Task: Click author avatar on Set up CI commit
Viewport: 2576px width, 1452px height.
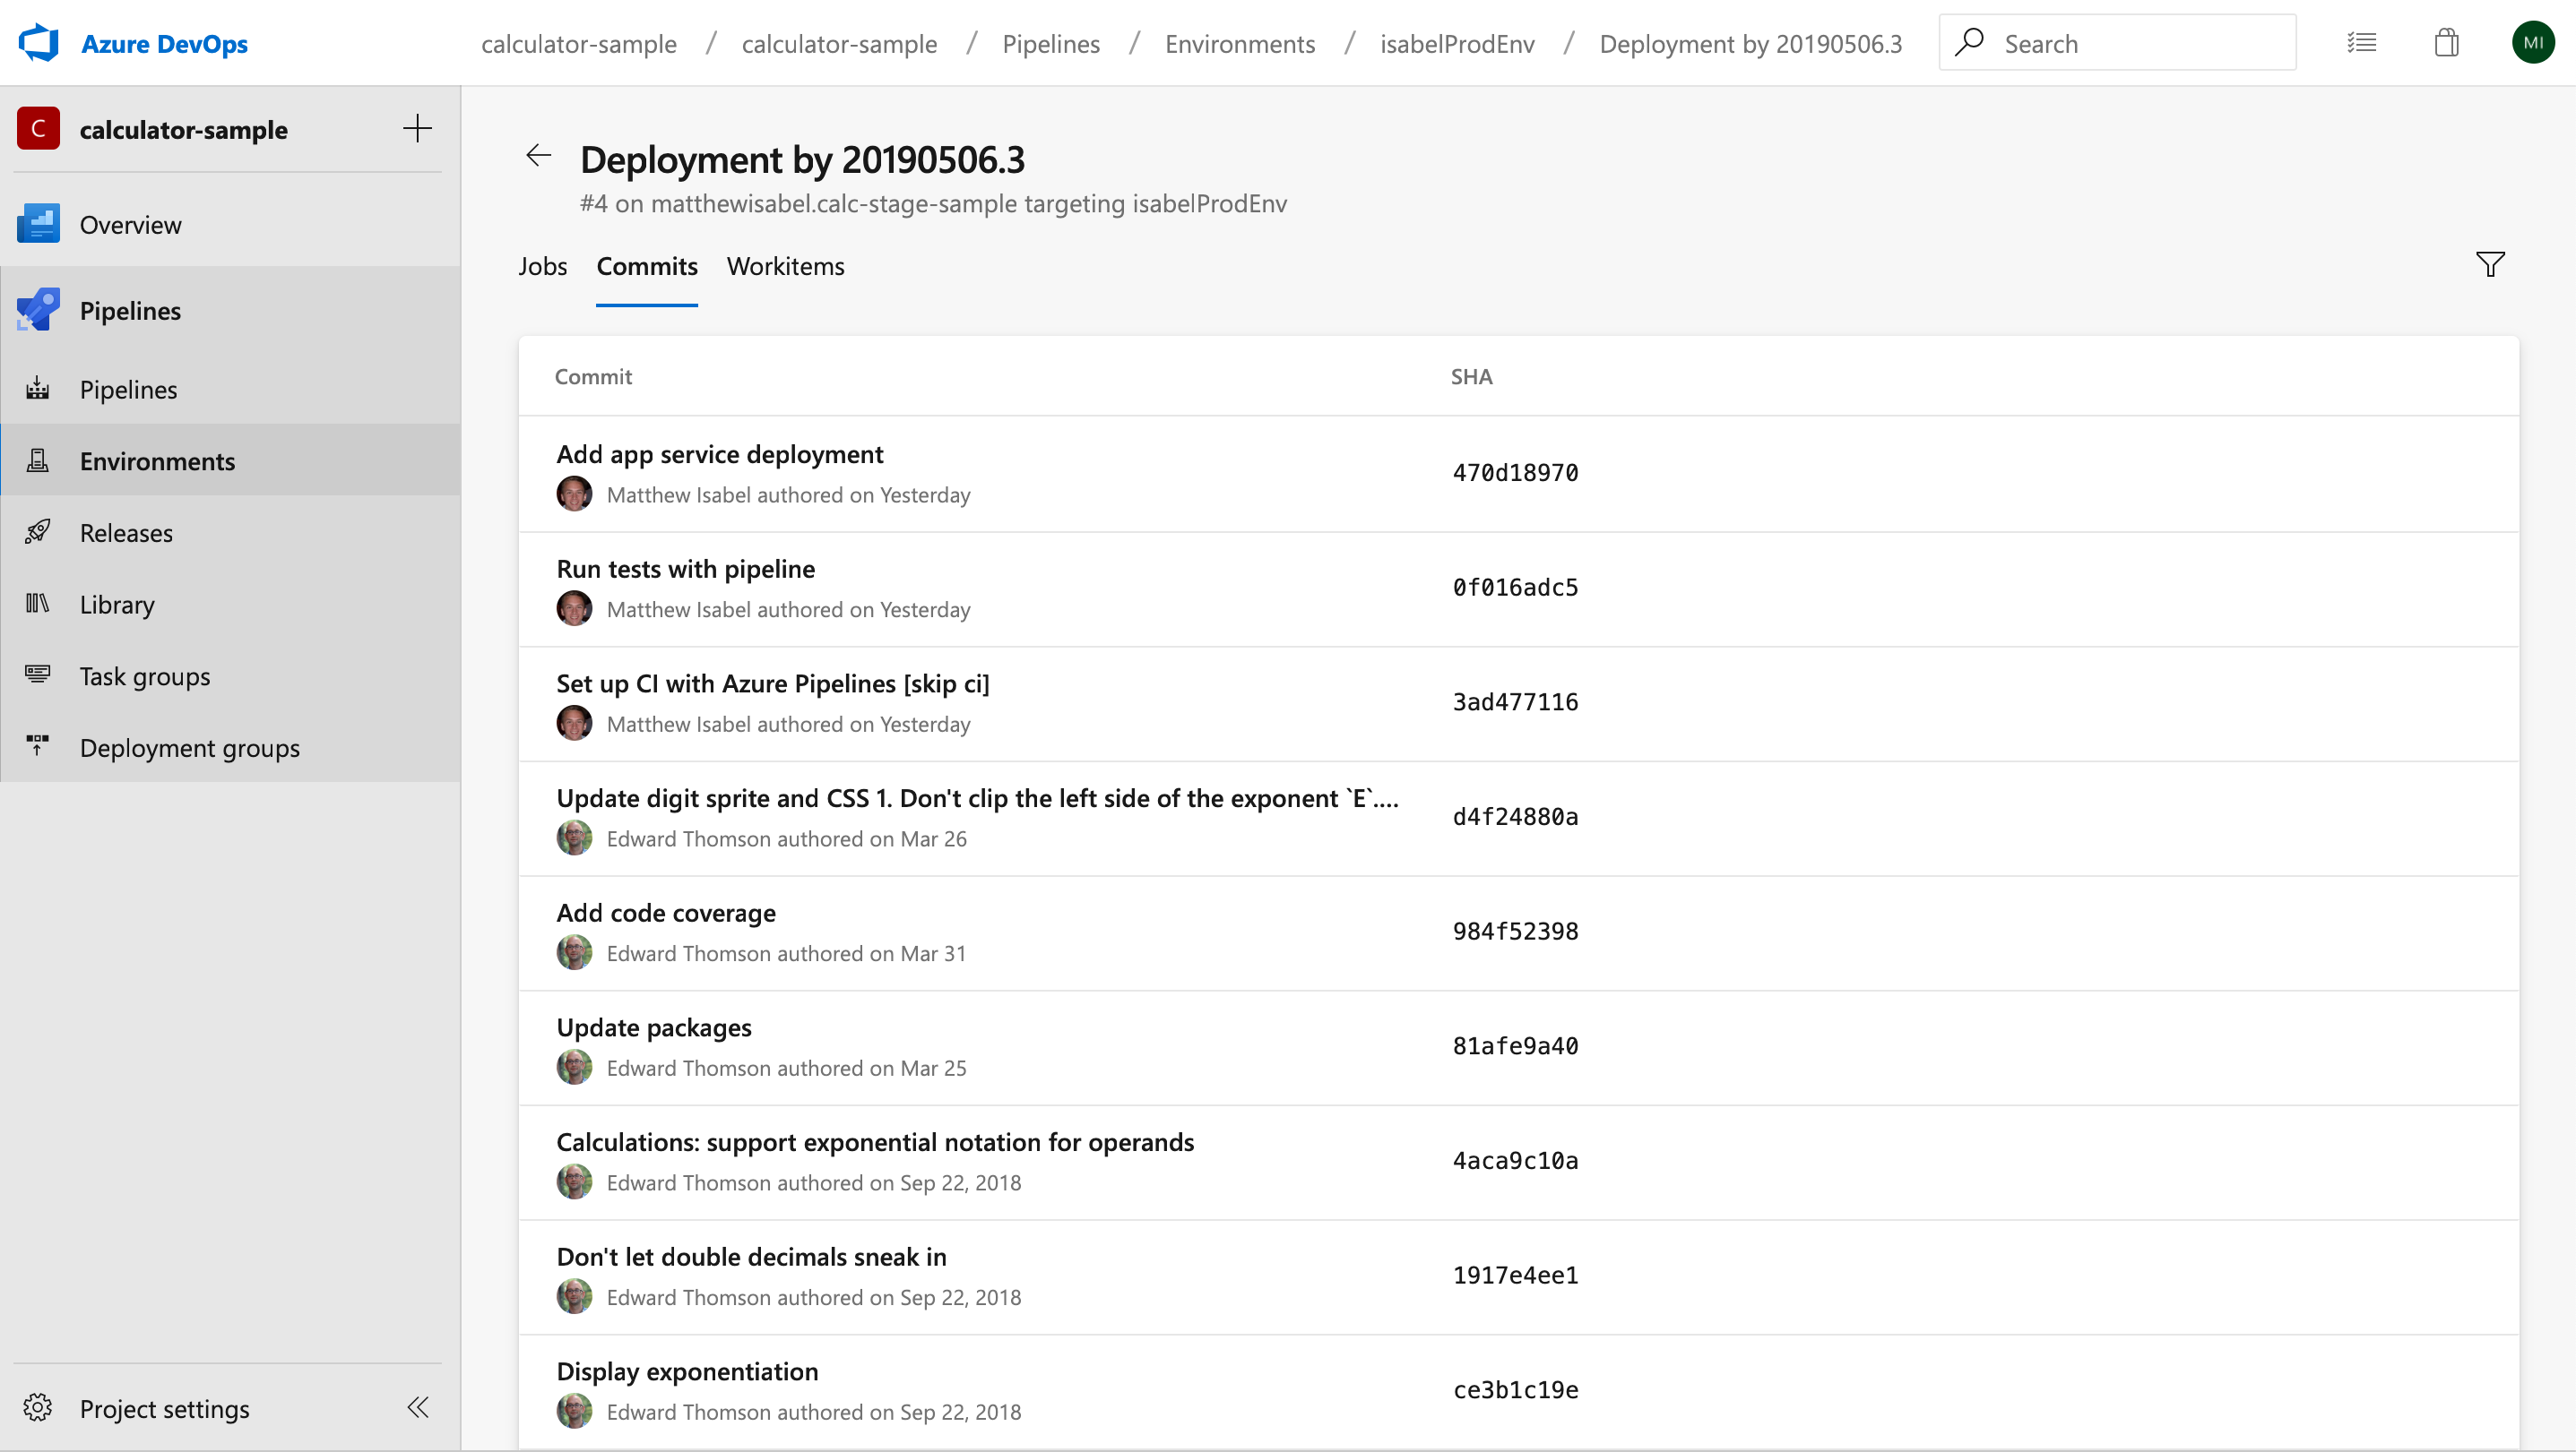Action: click(x=574, y=724)
